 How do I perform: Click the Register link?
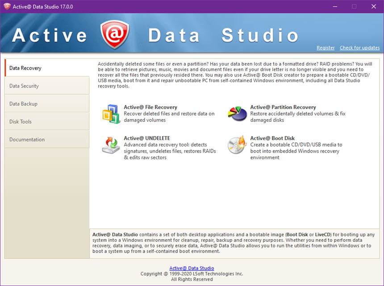[326, 48]
